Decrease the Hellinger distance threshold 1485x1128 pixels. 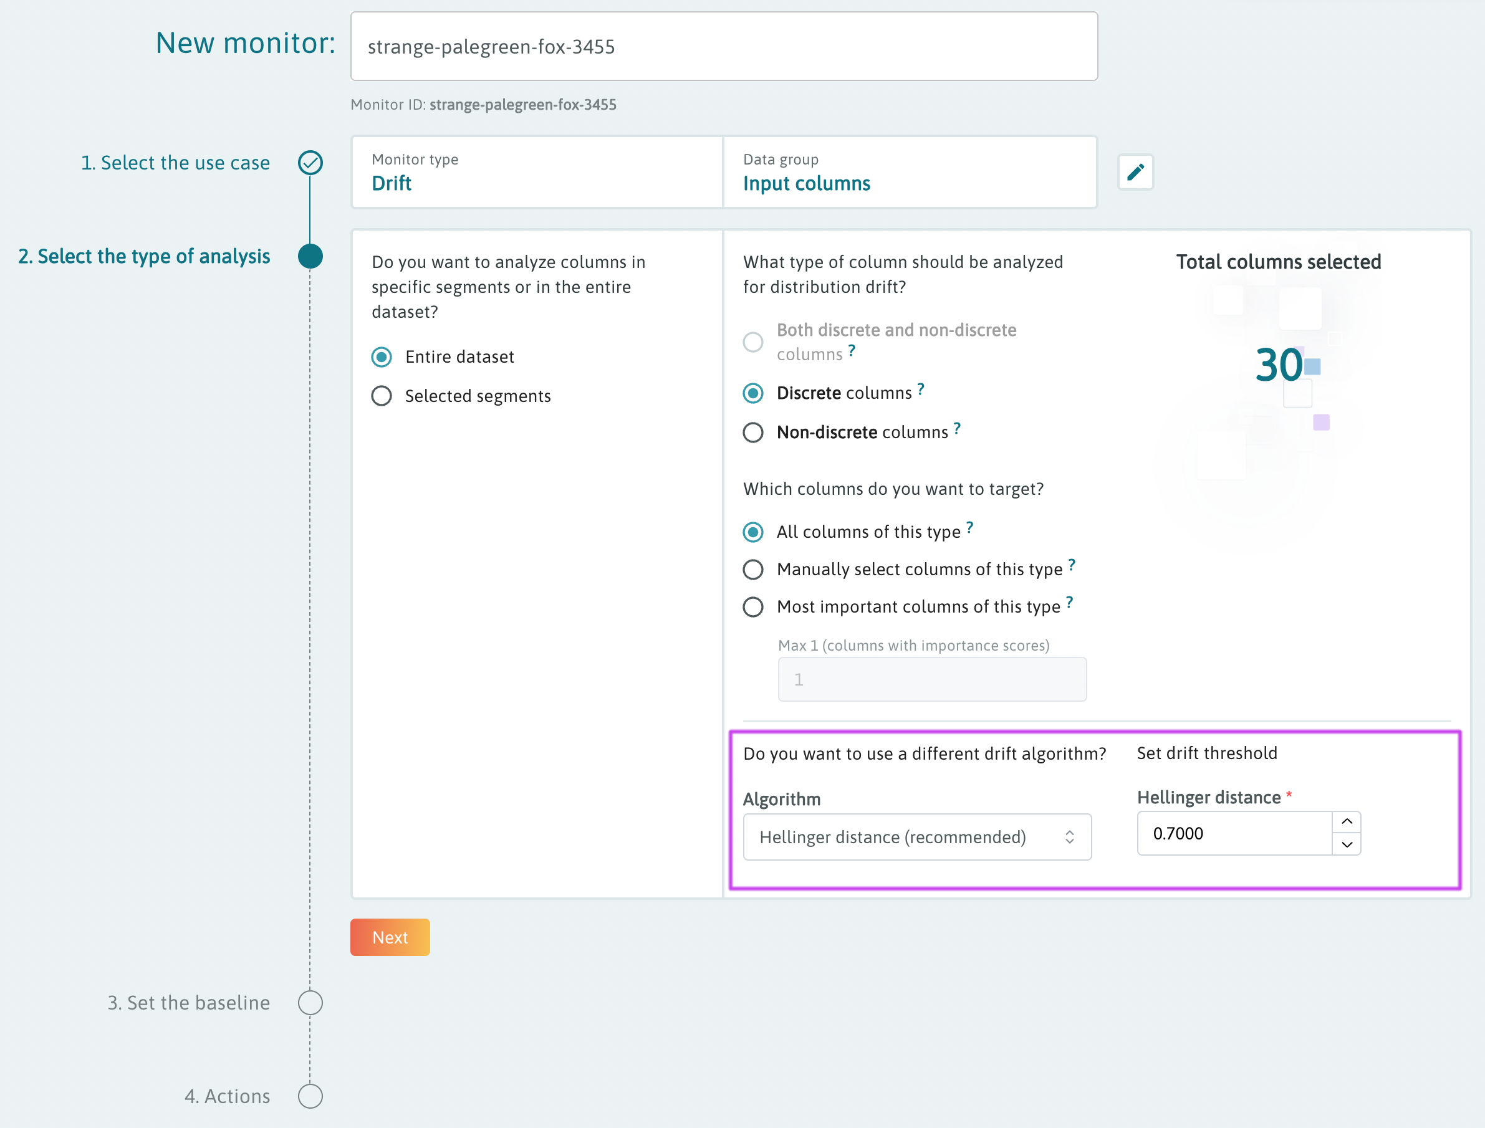[x=1346, y=845]
